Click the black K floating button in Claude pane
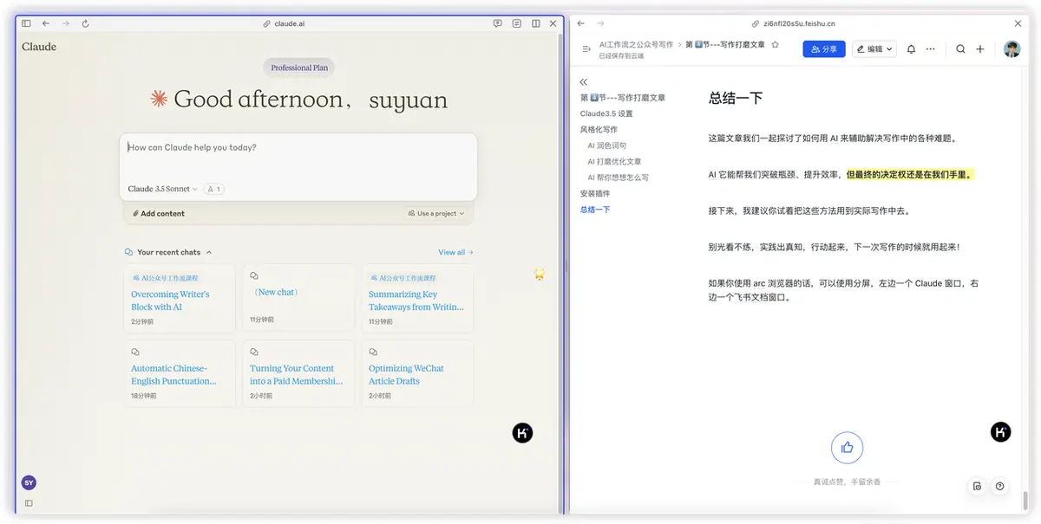Image resolution: width=1041 pixels, height=524 pixels. click(522, 433)
